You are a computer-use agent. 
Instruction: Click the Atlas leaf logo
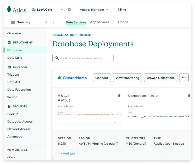pos(9,10)
